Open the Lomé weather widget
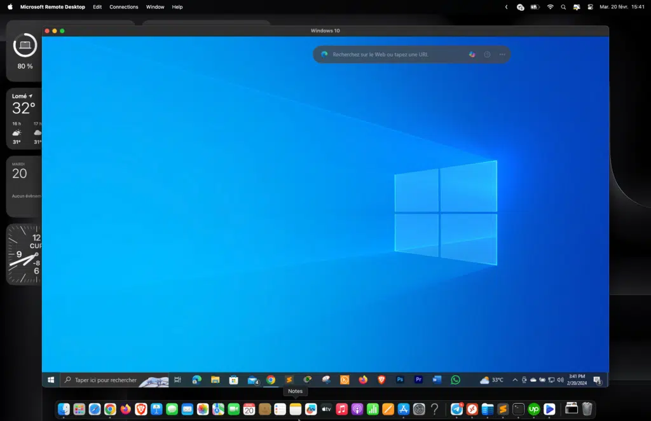 [24, 118]
